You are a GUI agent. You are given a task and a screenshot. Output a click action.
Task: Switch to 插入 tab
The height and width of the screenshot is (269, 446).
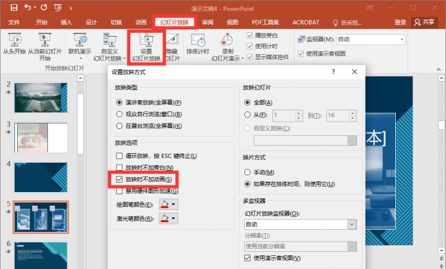(67, 23)
